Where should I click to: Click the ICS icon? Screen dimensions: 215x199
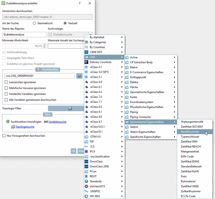86,146
